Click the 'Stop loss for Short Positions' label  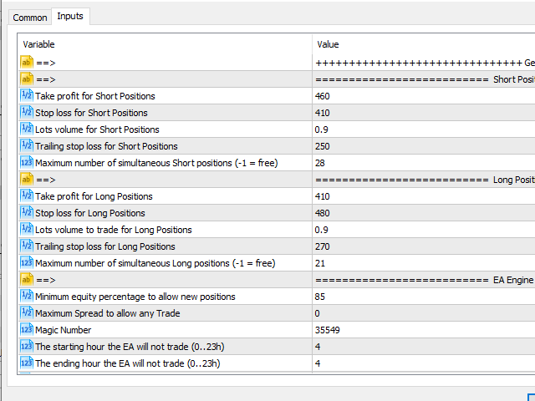[x=91, y=113]
